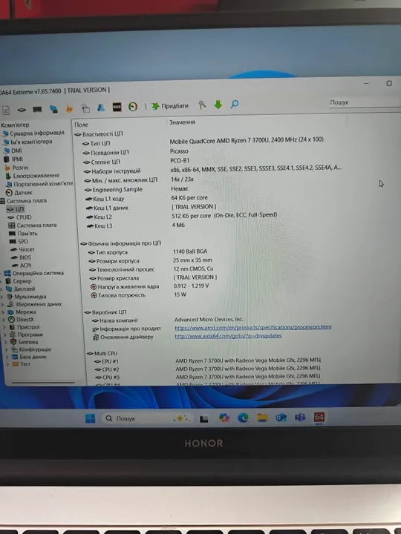
Task: Expand the Пристрої tree node arrow
Action: (4, 327)
